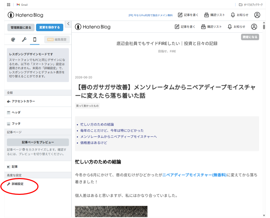Click the レスポンシブデザインモードです notice heading
This screenshot has width=270, height=218.
31,54
